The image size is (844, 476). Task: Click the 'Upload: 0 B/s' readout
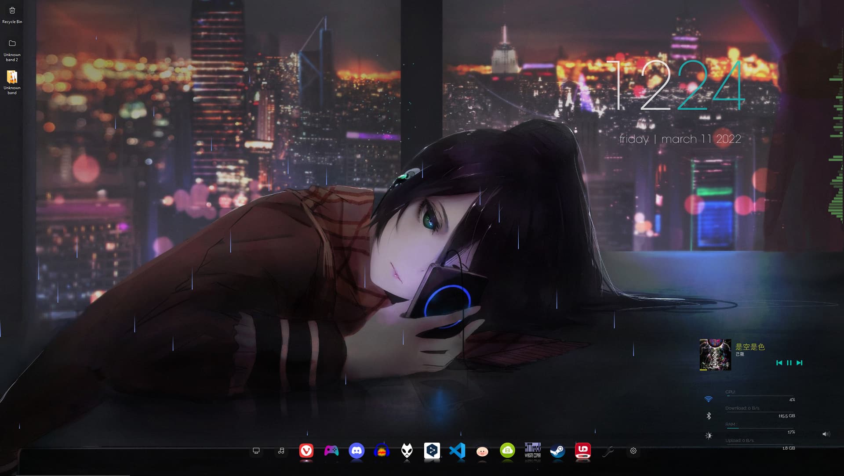coord(739,440)
